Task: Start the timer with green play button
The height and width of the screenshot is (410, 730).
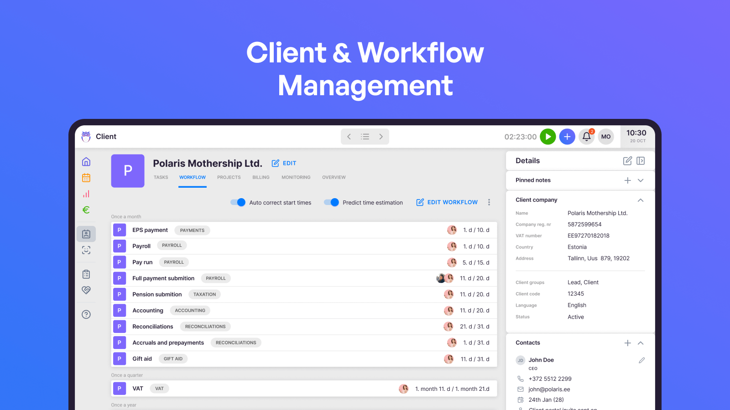Action: tap(547, 137)
